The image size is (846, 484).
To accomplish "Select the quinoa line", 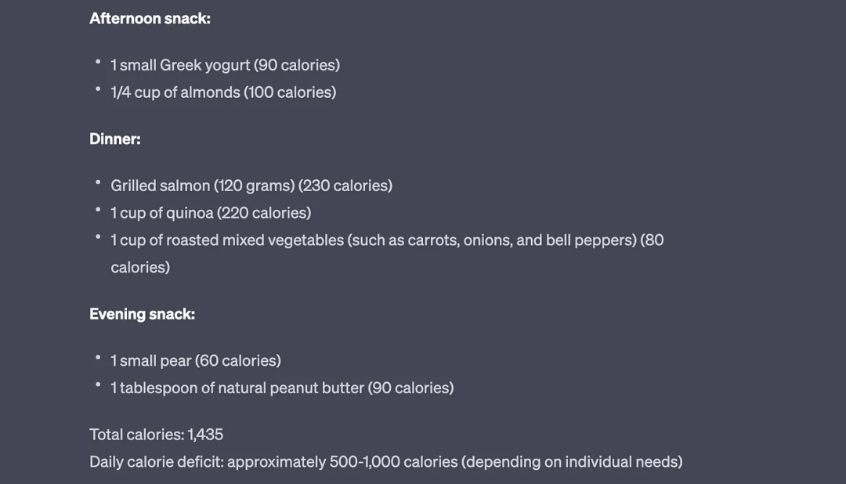I will coord(210,213).
